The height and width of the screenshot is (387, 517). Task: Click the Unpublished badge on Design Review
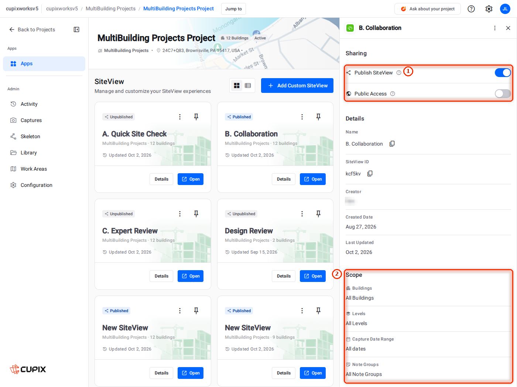[241, 214]
